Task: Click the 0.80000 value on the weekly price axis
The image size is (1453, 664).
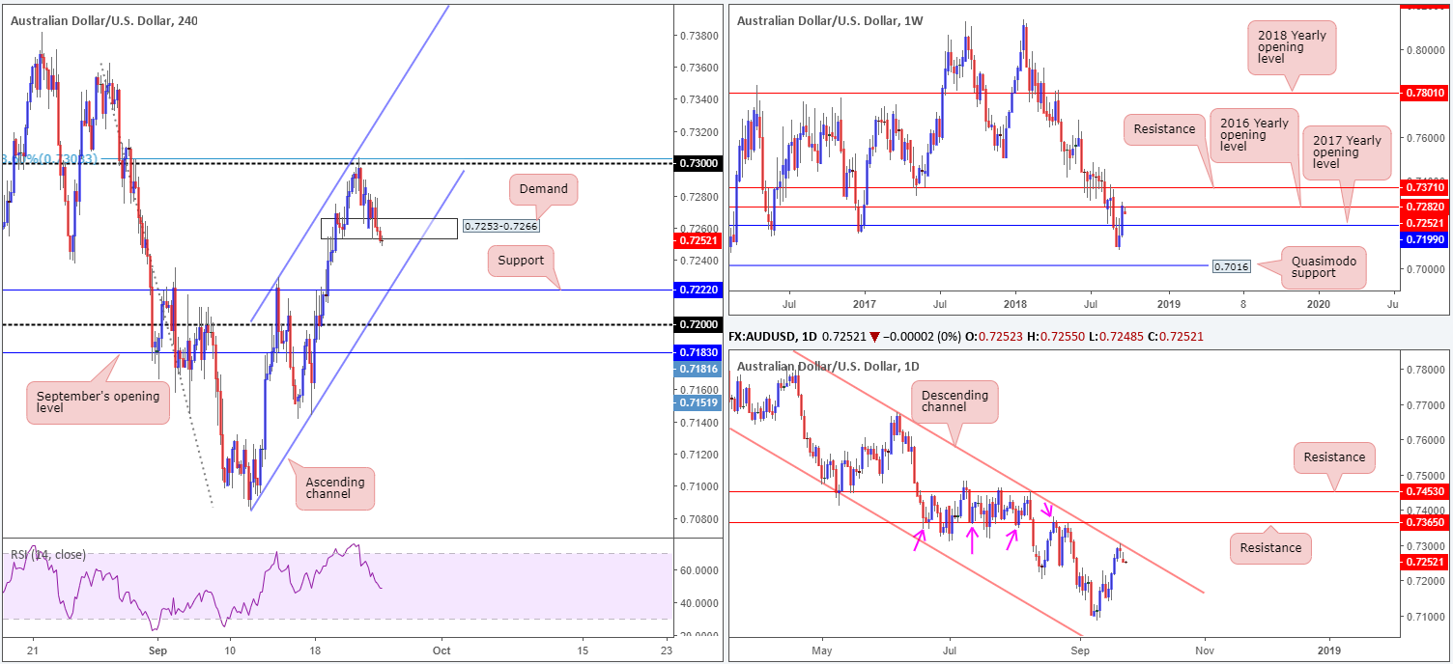Action: pos(1425,50)
